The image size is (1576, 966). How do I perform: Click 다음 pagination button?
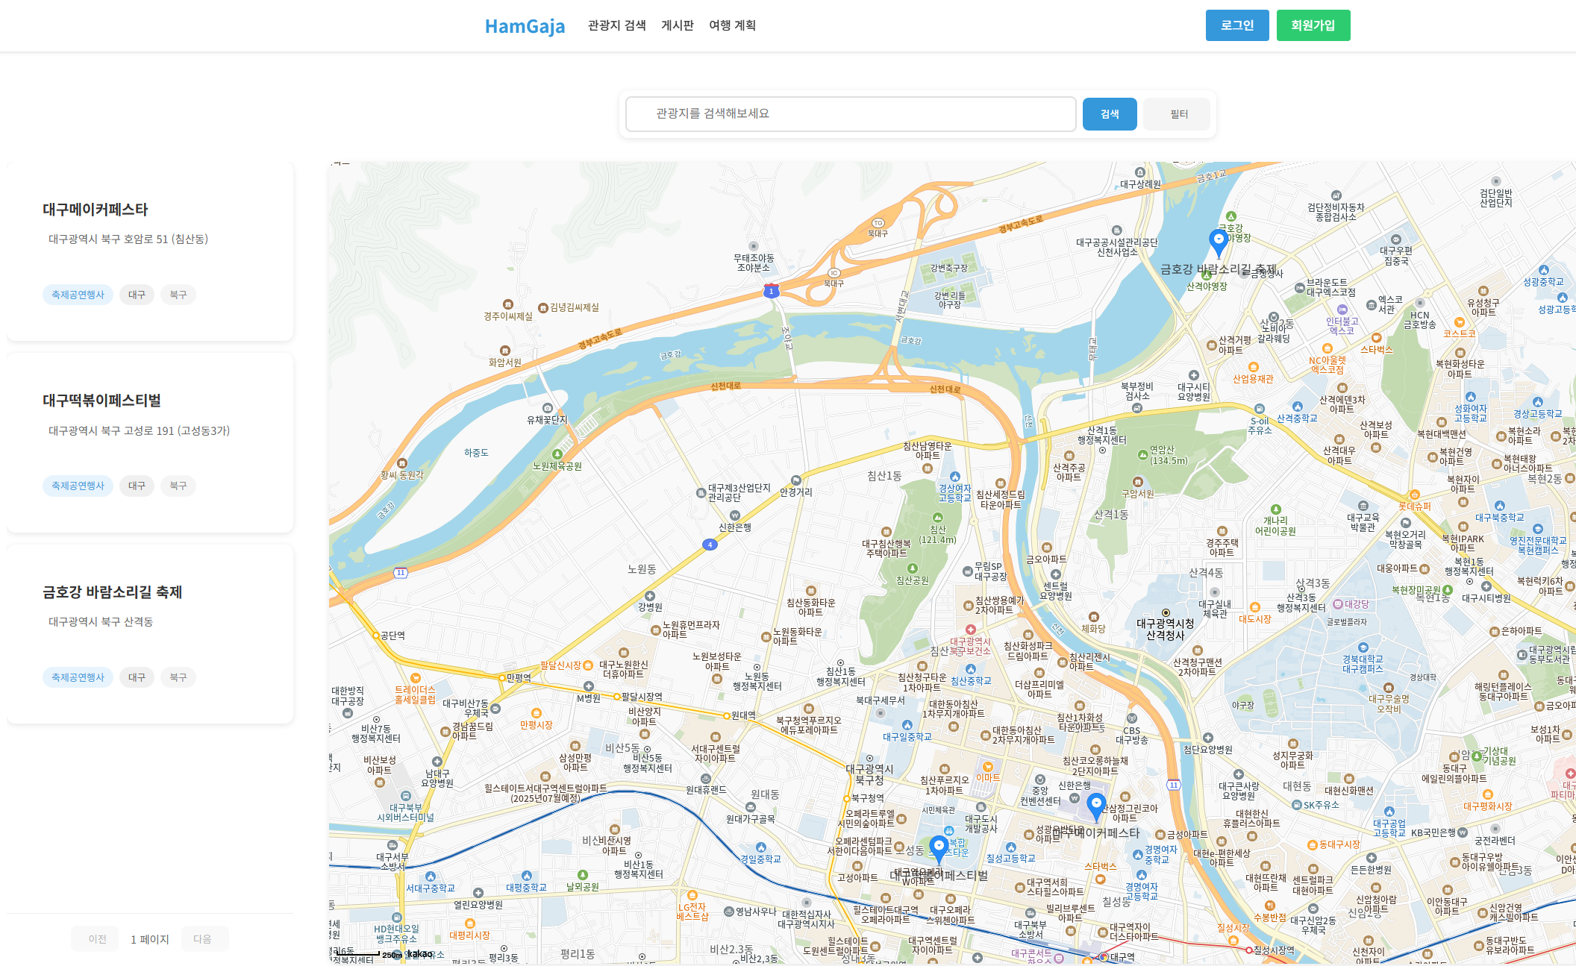(x=203, y=938)
